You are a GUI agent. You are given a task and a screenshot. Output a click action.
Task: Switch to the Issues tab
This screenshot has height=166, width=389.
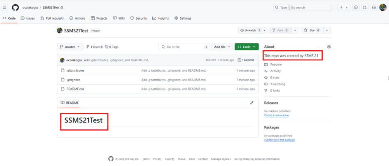(28, 18)
